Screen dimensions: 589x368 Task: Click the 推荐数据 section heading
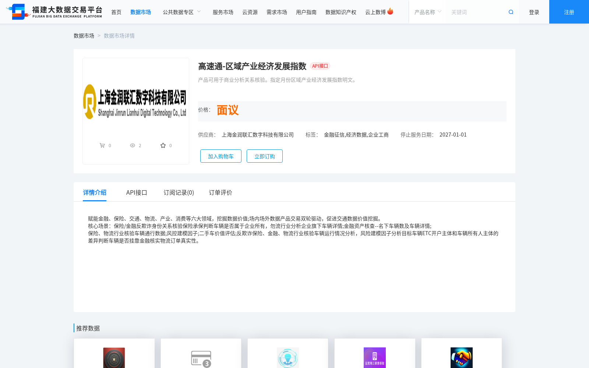(88, 328)
